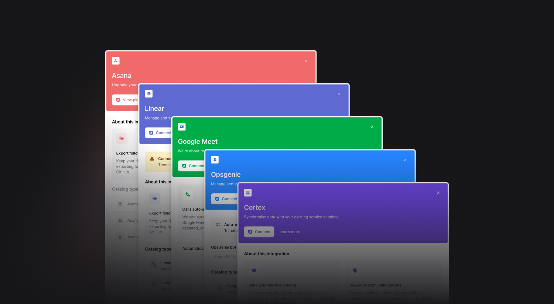Click the first Asana catalog type cube icon
Viewport: 554px width, 304px height.
120,204
